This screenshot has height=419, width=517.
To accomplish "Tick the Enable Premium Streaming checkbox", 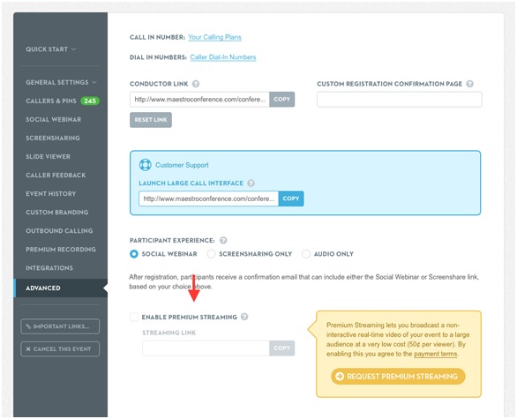I will click(x=134, y=317).
